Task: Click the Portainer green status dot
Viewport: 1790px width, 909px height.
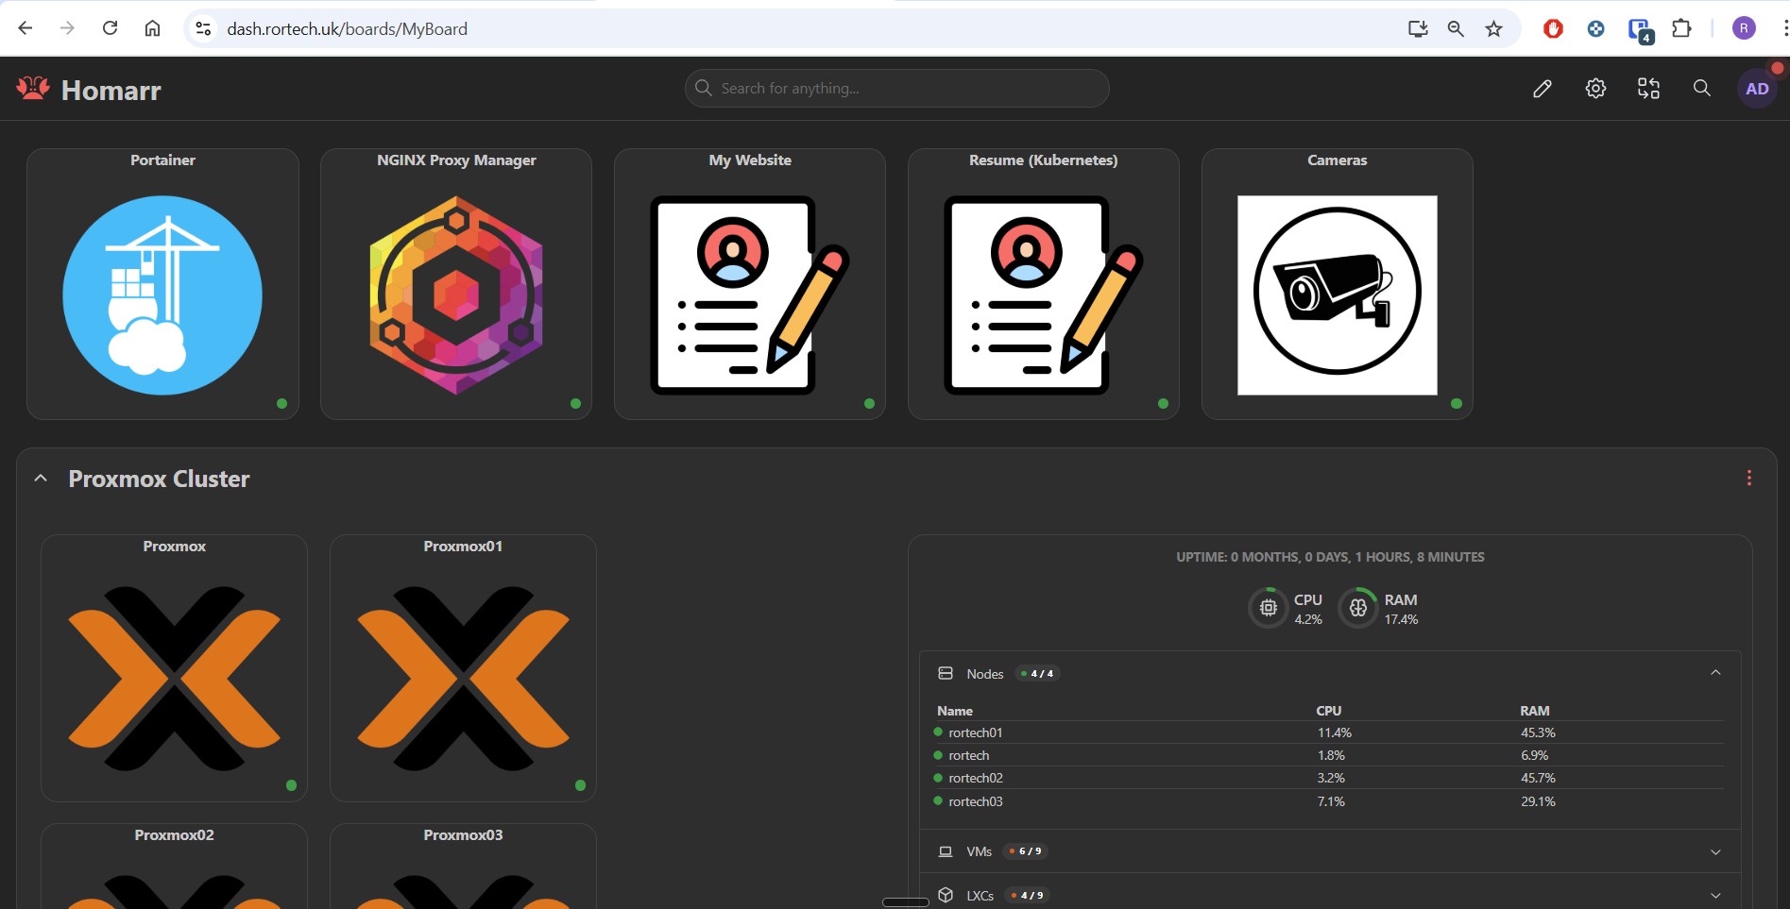Action: [x=281, y=403]
